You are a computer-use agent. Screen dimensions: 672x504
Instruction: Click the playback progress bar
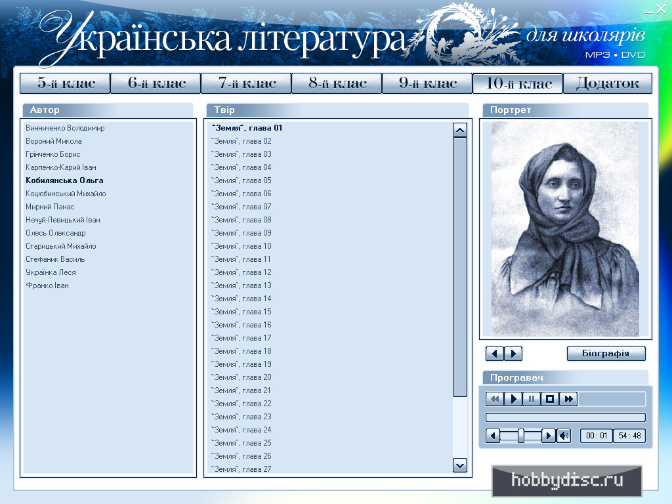[x=565, y=417]
